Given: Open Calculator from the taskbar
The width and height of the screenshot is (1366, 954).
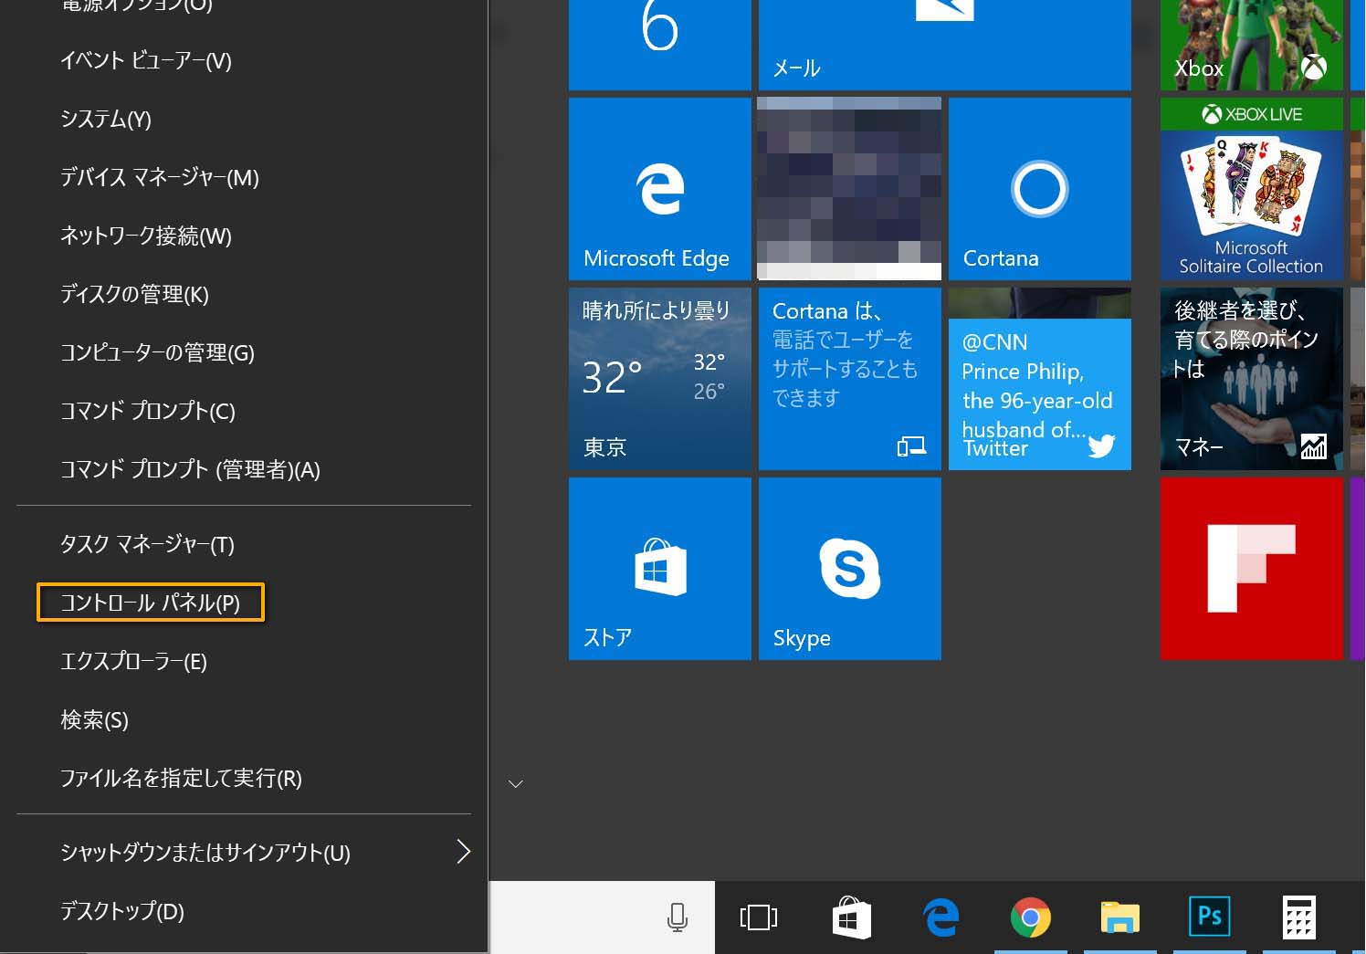Looking at the screenshot, I should pos(1299,917).
